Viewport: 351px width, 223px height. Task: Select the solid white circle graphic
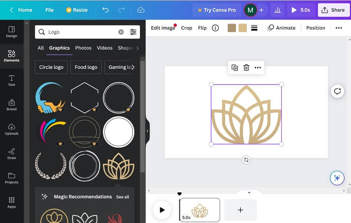pos(119,132)
